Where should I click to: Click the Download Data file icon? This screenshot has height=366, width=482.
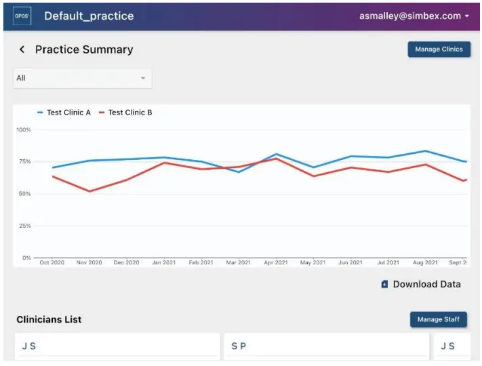pyautogui.click(x=384, y=284)
